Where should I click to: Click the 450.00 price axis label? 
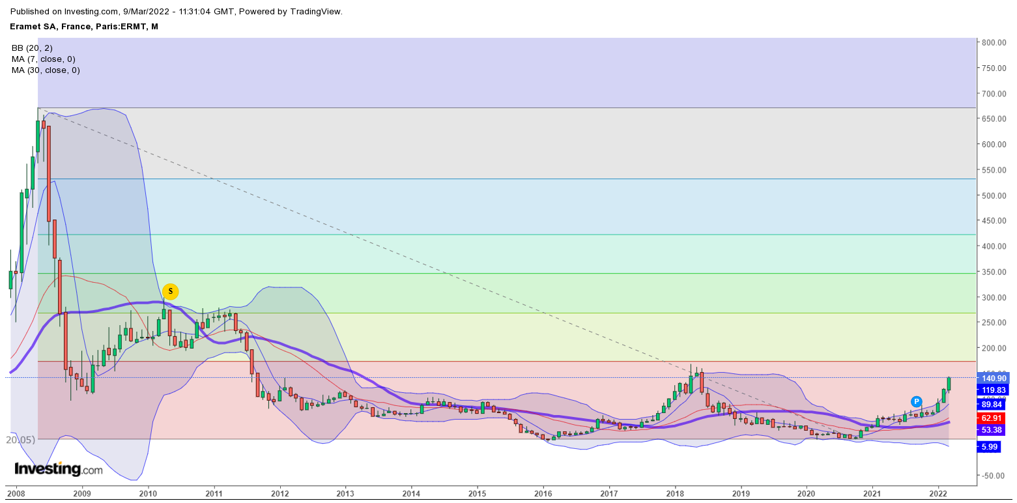click(994, 221)
